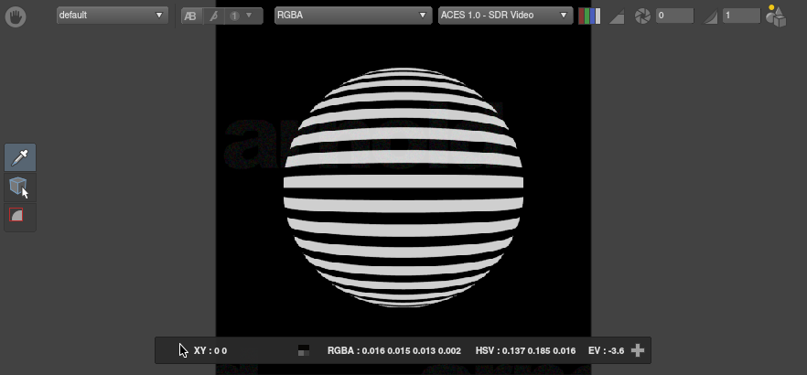Activate the eyedropper pixel picker tool
Viewport: 807px width, 375px height.
(20, 158)
